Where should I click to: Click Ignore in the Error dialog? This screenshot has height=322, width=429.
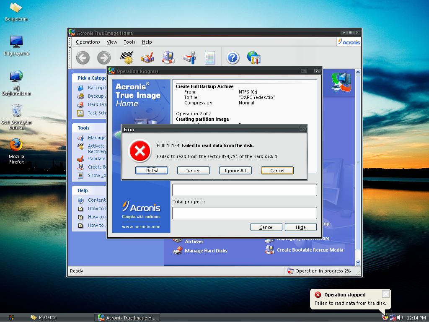(x=194, y=171)
